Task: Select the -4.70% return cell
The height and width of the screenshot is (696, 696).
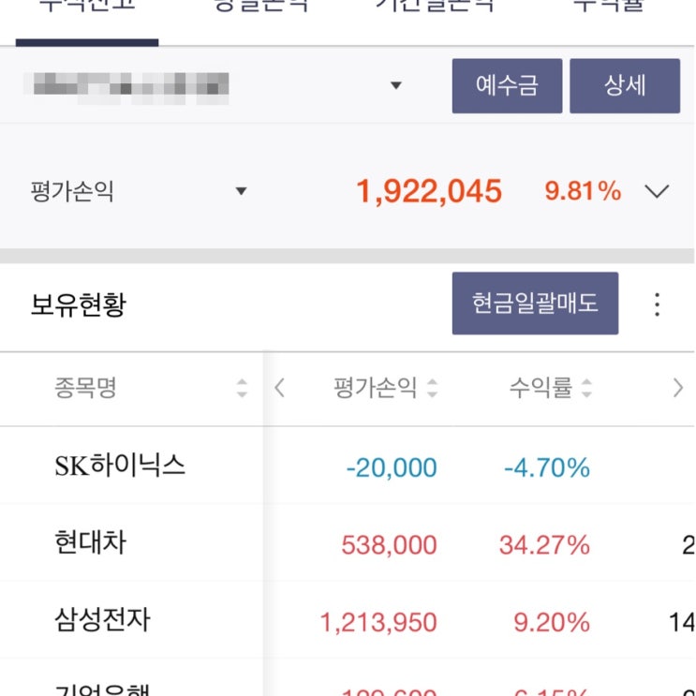Action: coord(547,467)
